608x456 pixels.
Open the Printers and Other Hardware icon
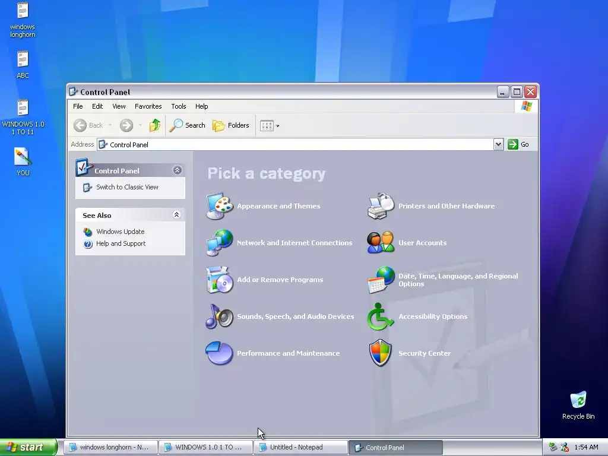(x=381, y=206)
